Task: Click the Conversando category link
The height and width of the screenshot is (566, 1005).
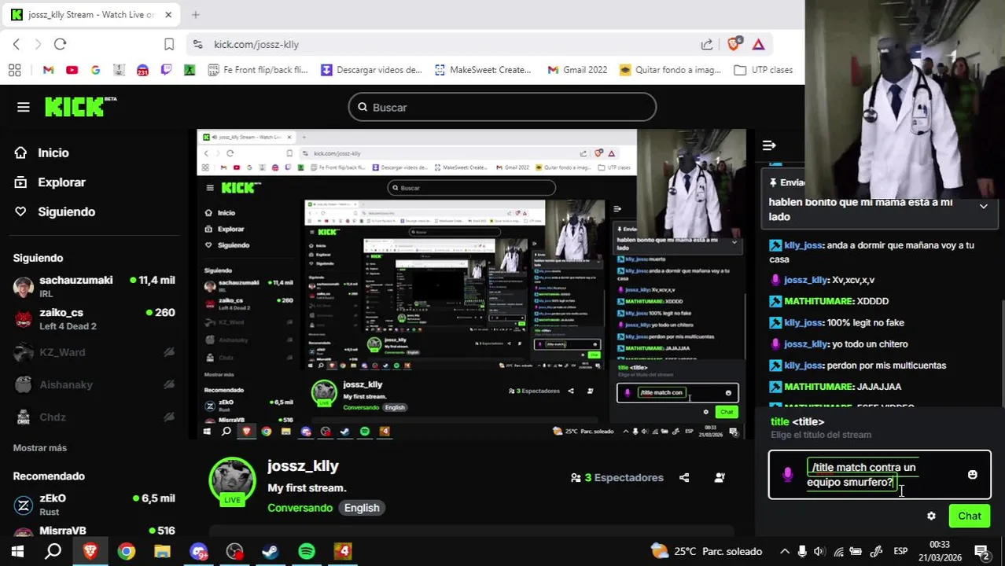Action: [x=300, y=508]
